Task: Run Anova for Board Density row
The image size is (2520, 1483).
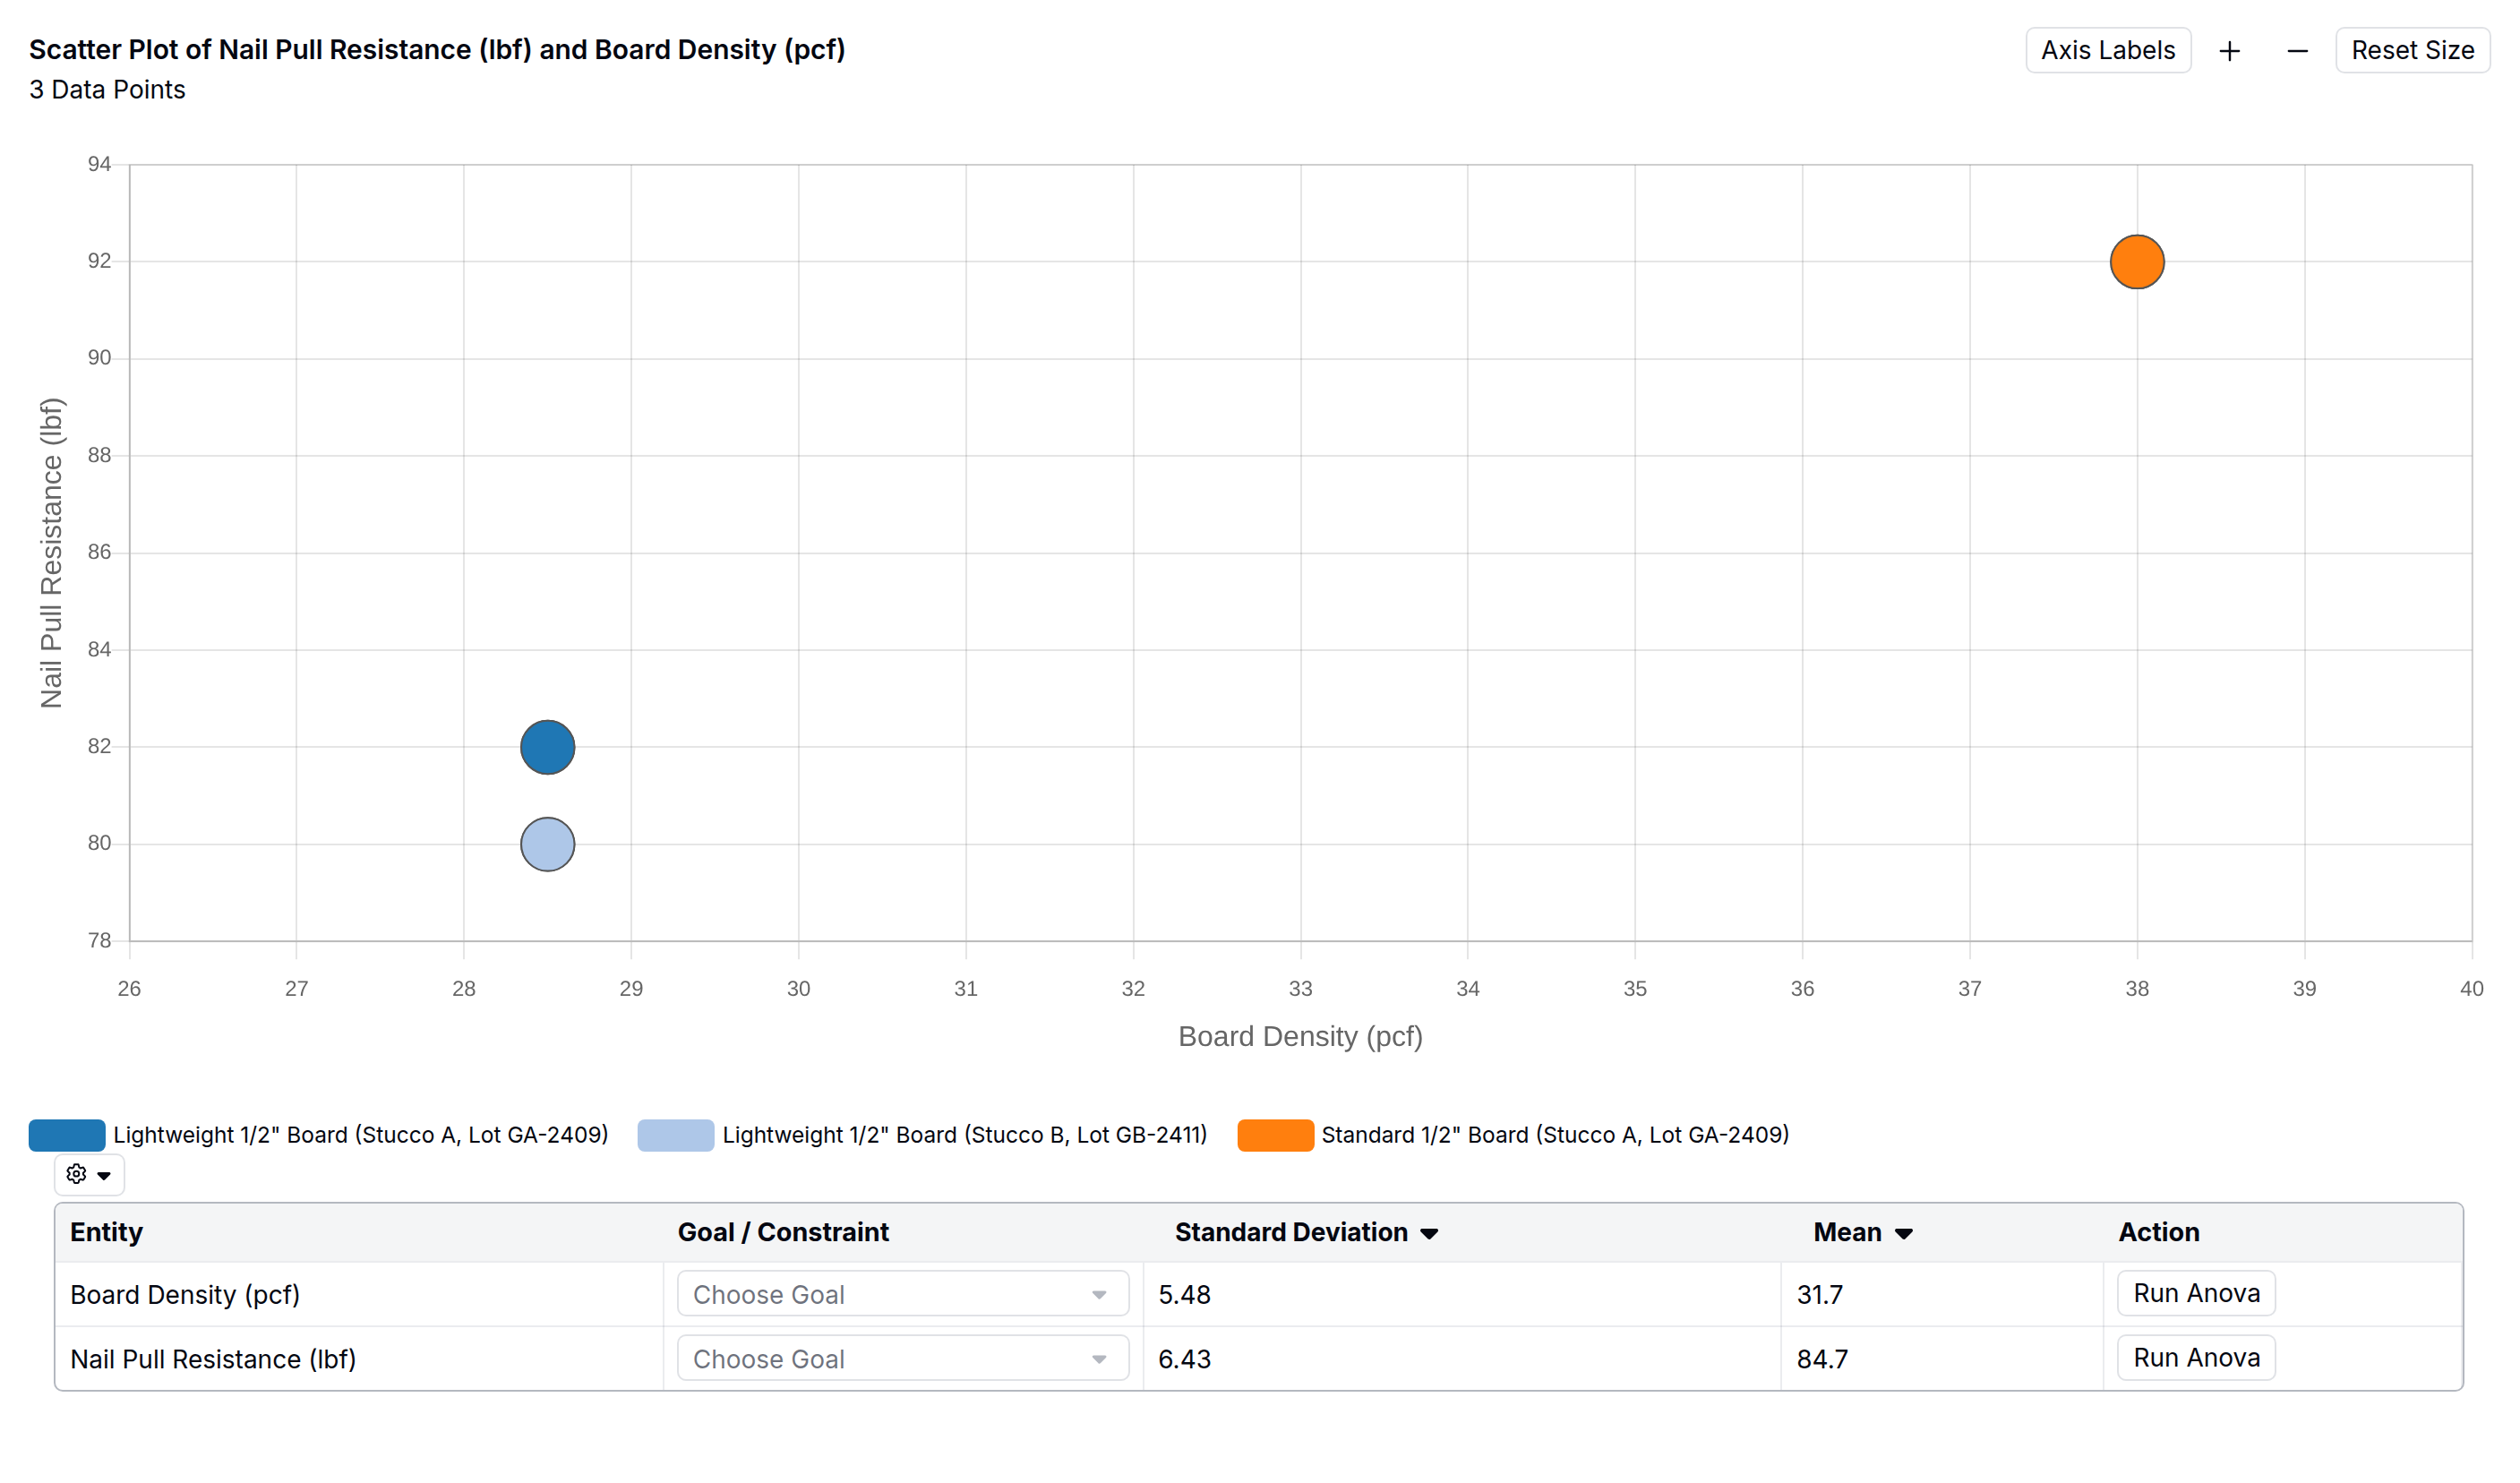Action: pyautogui.click(x=2196, y=1293)
